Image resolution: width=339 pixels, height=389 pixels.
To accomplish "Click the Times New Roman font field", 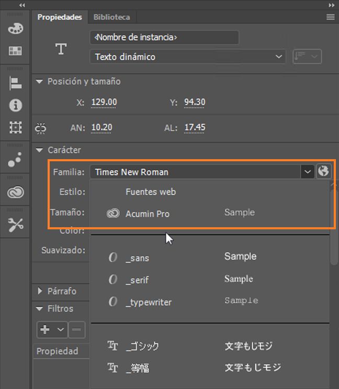I will click(195, 172).
